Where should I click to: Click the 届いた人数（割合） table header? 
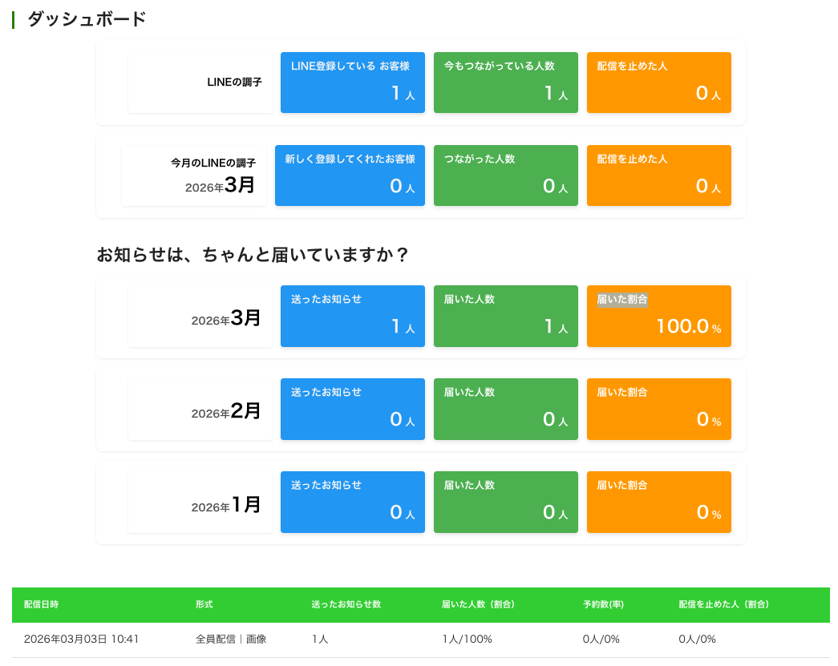click(x=478, y=604)
